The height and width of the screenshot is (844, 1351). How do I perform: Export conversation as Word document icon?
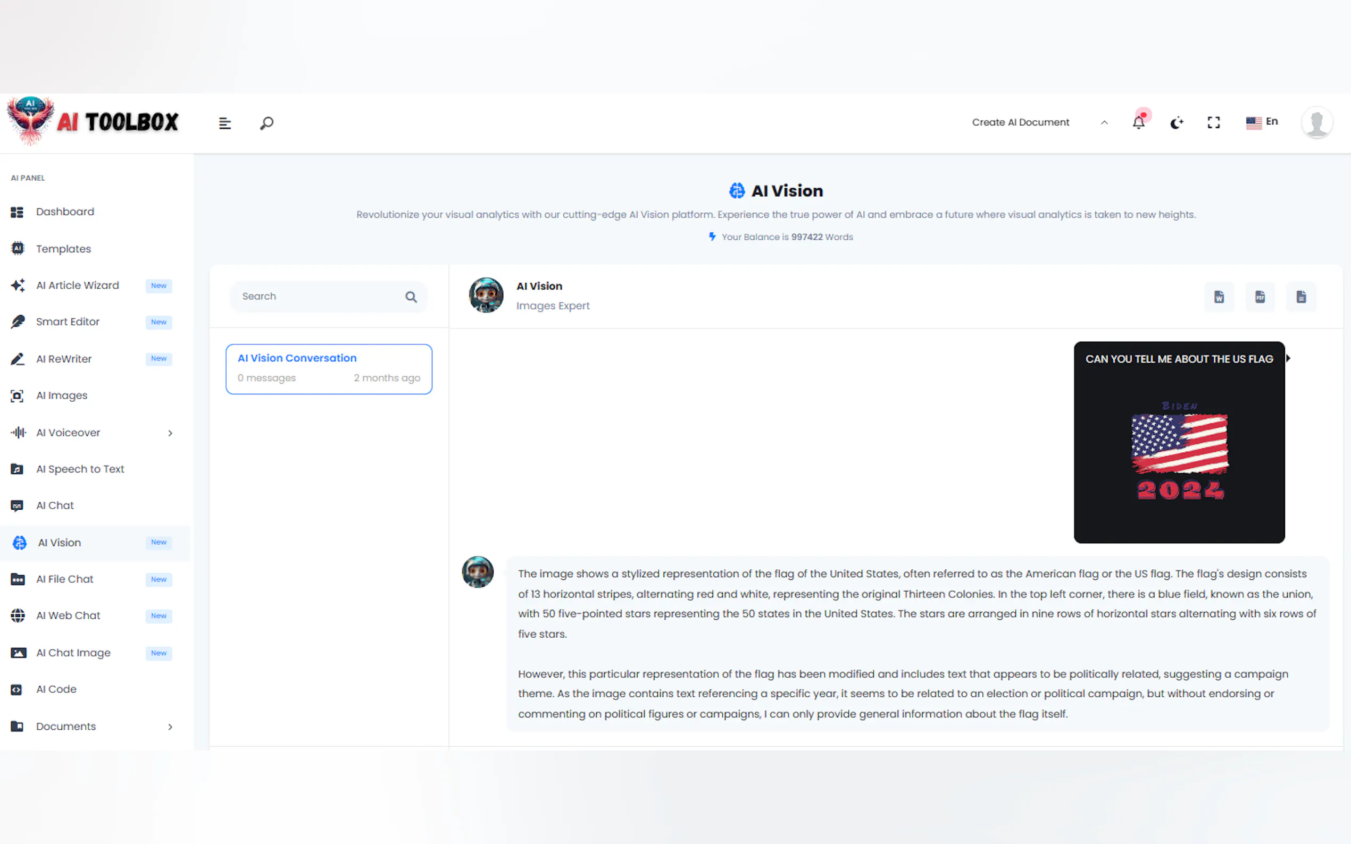[x=1219, y=297]
